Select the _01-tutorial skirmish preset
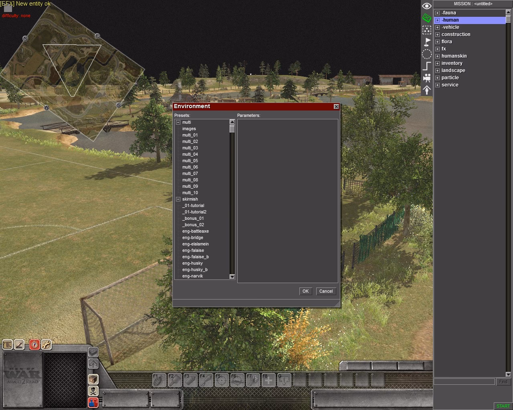Viewport: 513px width, 410px height. [193, 205]
